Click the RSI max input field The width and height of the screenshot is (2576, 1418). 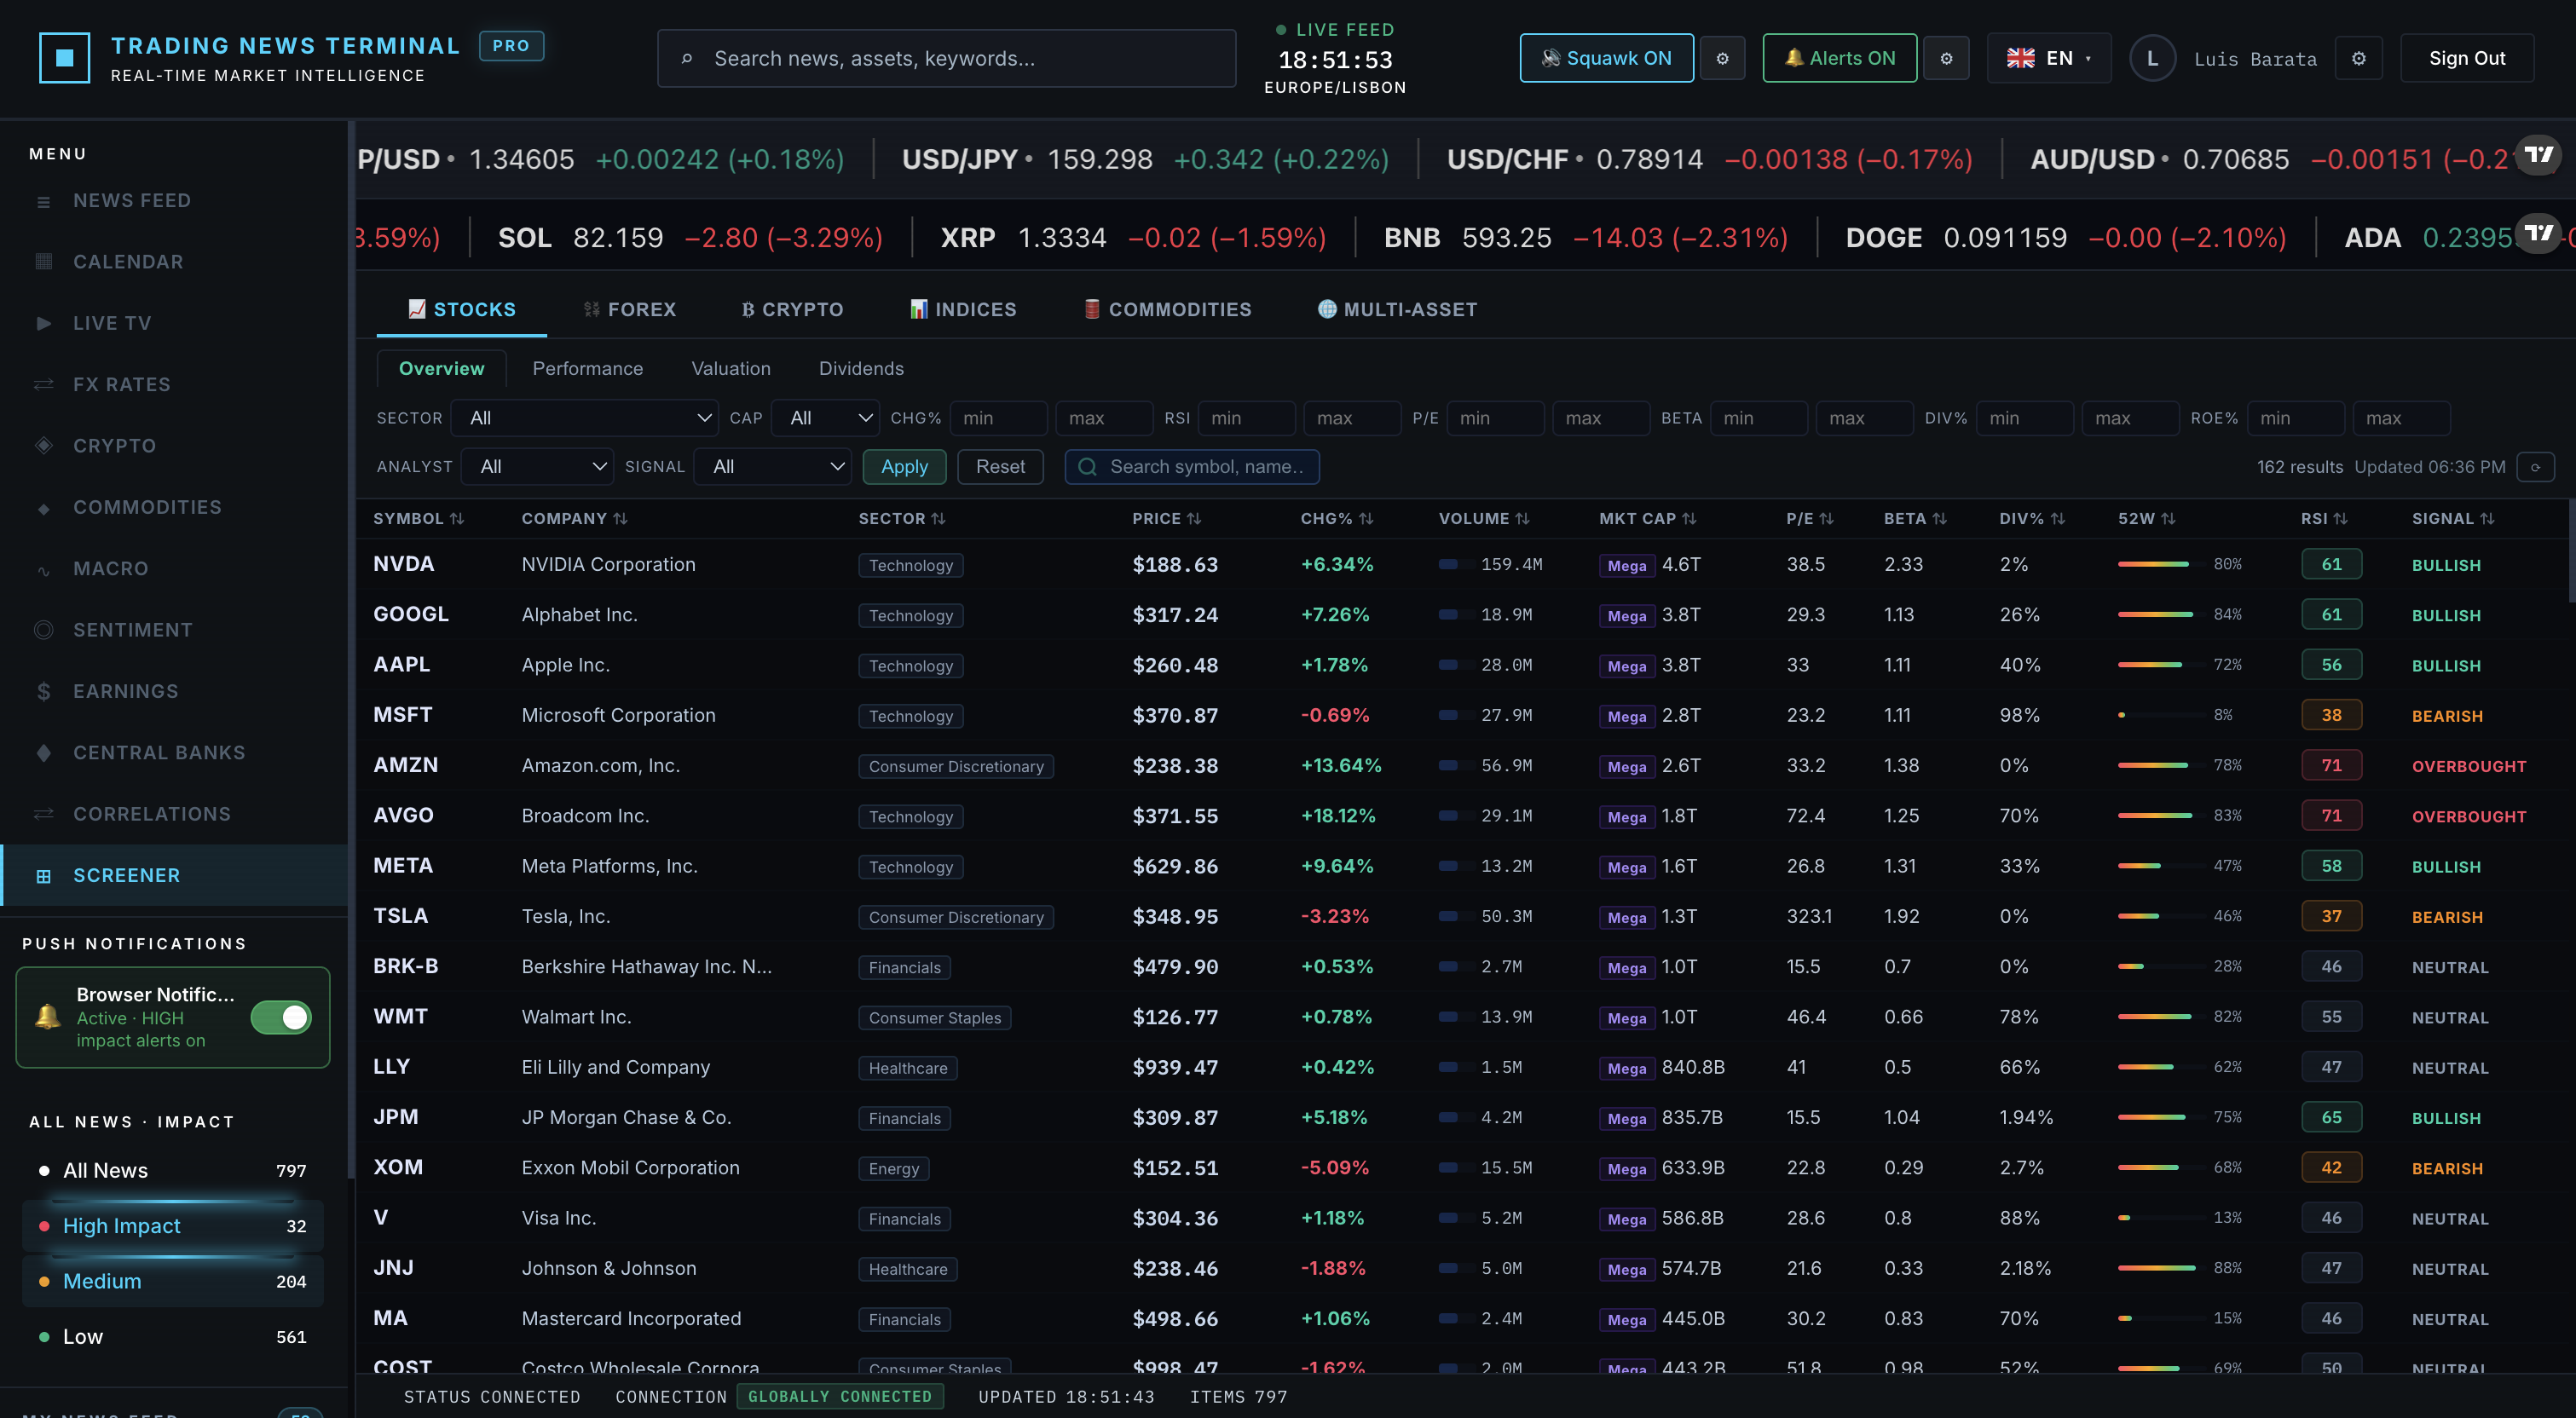point(1352,418)
